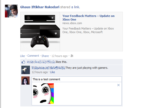Open the "Your Feedback Matters" article title
Viewport: 141px width, 108px height.
pos(89,18)
